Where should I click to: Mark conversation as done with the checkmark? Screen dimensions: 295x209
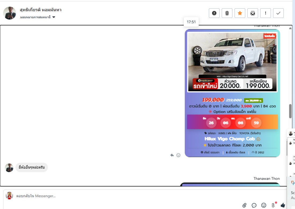(278, 13)
